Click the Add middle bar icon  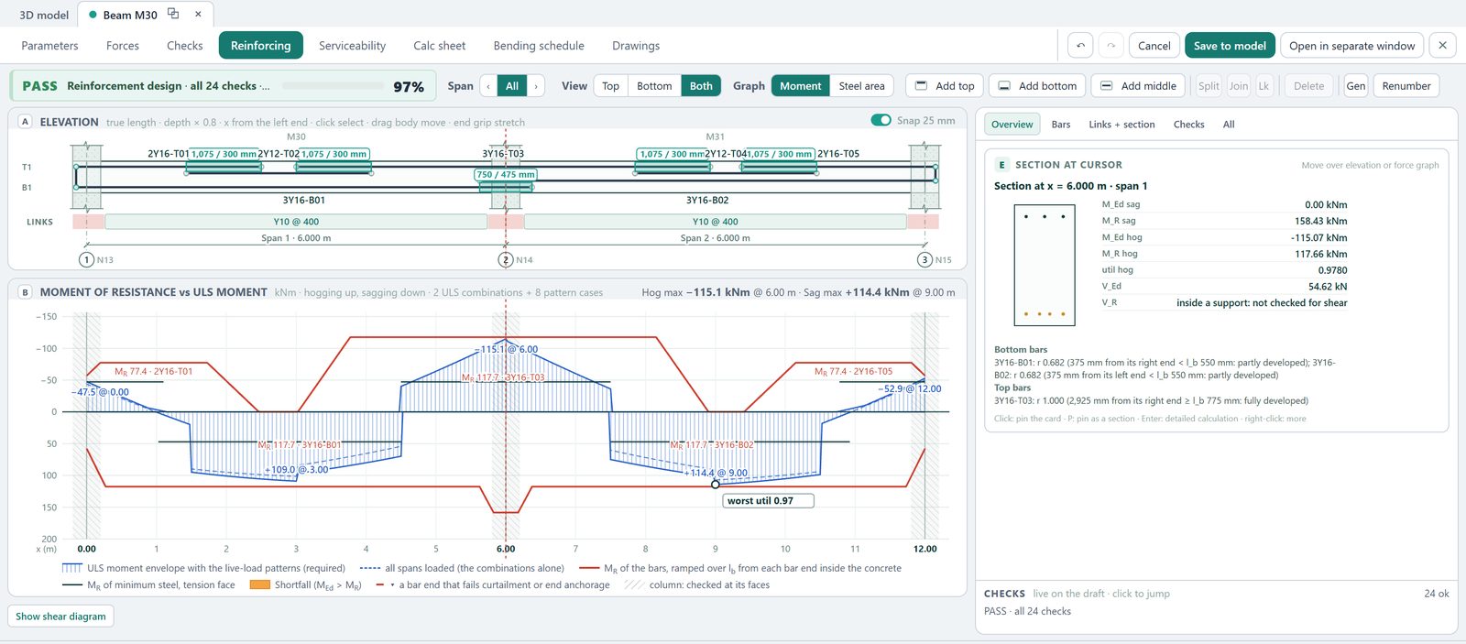(x=1106, y=86)
